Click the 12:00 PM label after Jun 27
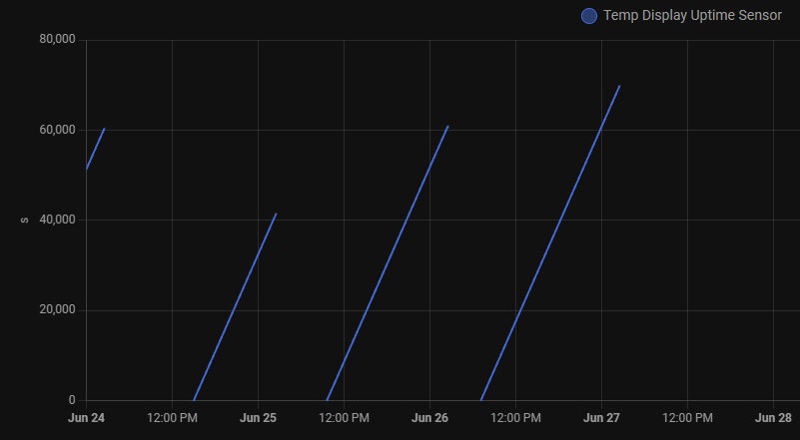This screenshot has height=440, width=800. [687, 418]
